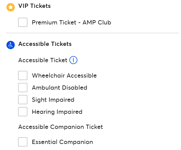This screenshot has height=150, width=181.
Task: Click the Hearing Impaired label text
Action: click(x=57, y=112)
